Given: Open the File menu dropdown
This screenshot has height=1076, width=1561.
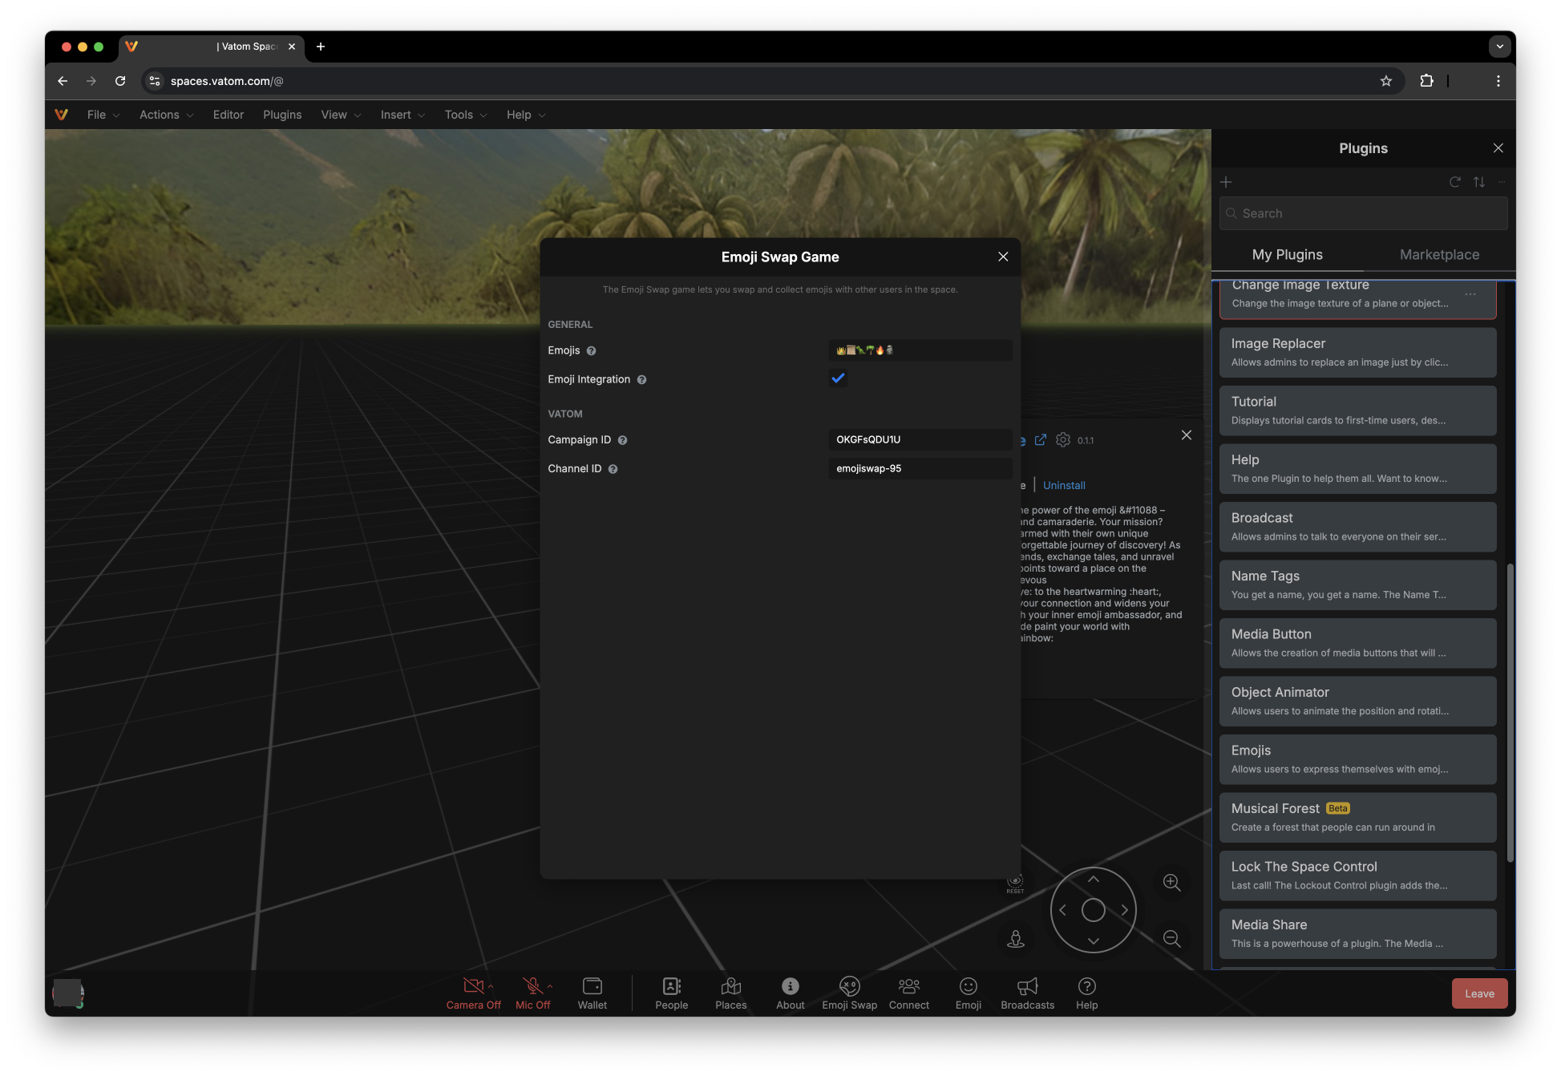Looking at the screenshot, I should [103, 115].
